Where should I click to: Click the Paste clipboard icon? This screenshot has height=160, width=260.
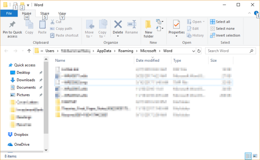pos(42,24)
